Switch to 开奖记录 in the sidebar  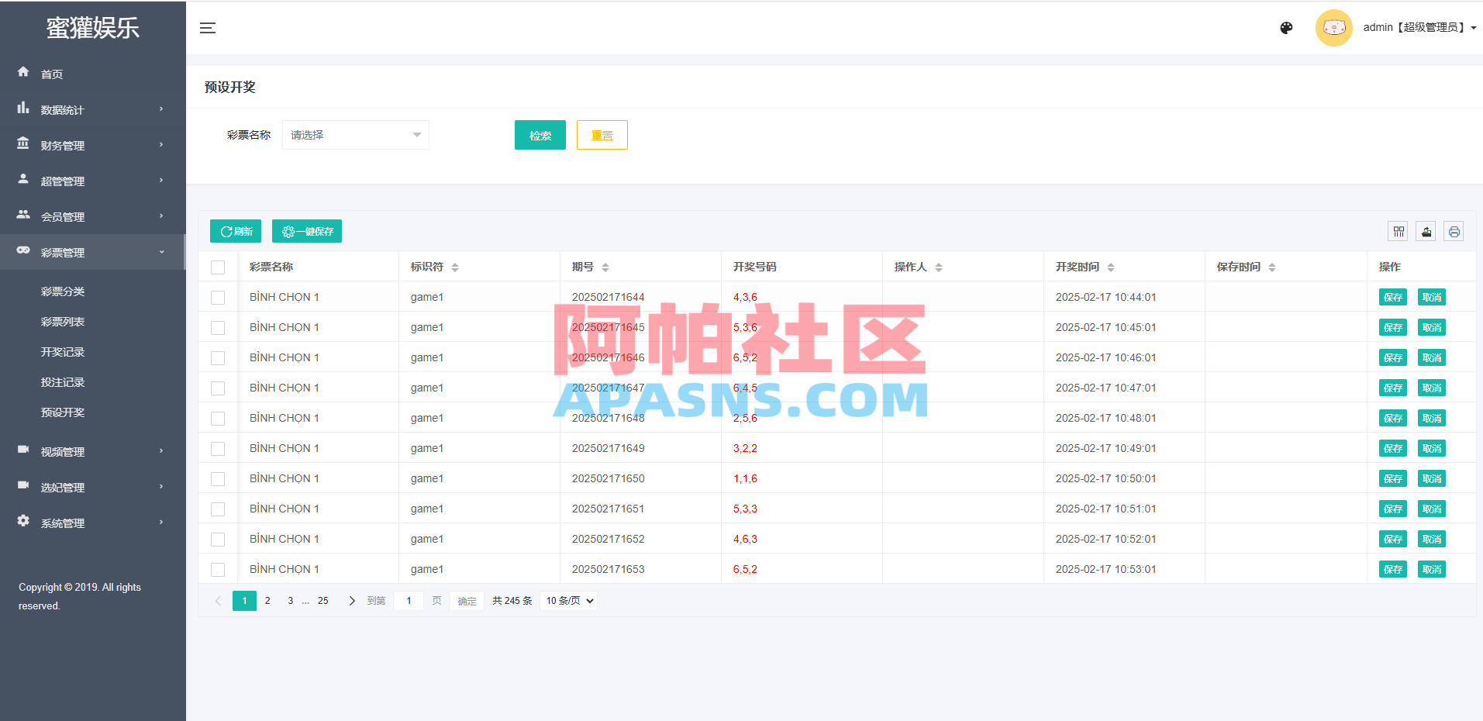pos(63,351)
